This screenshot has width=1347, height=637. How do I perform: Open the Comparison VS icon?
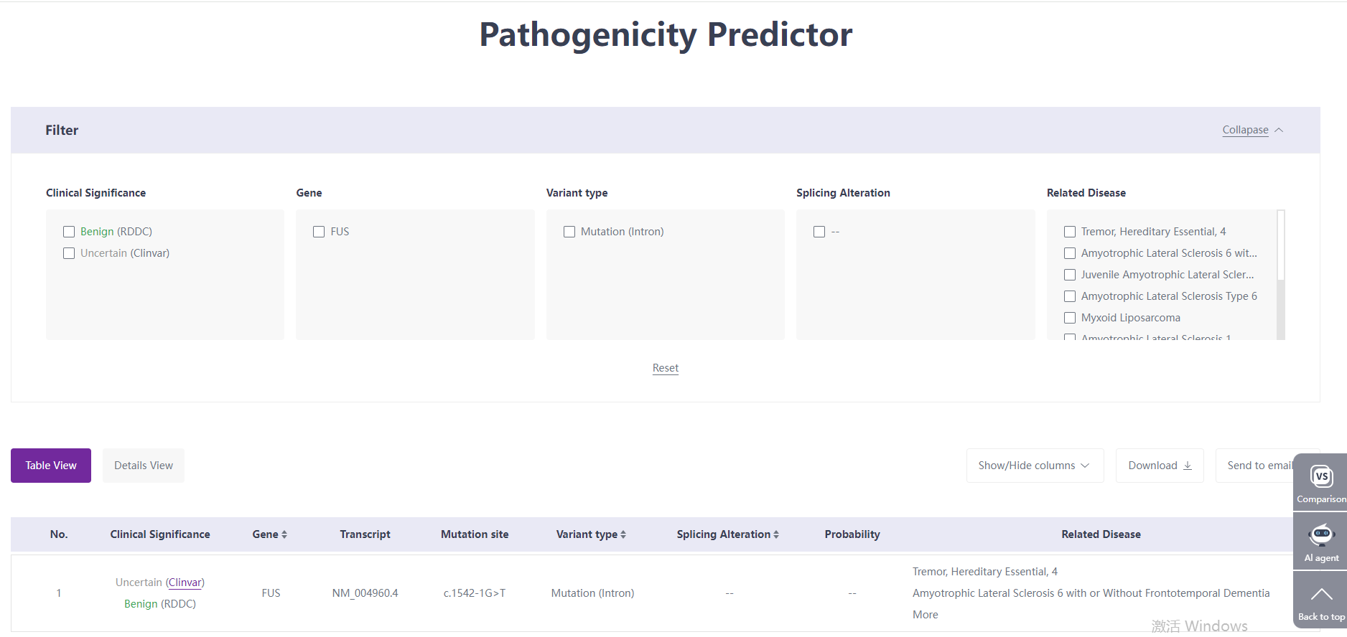[x=1321, y=477]
